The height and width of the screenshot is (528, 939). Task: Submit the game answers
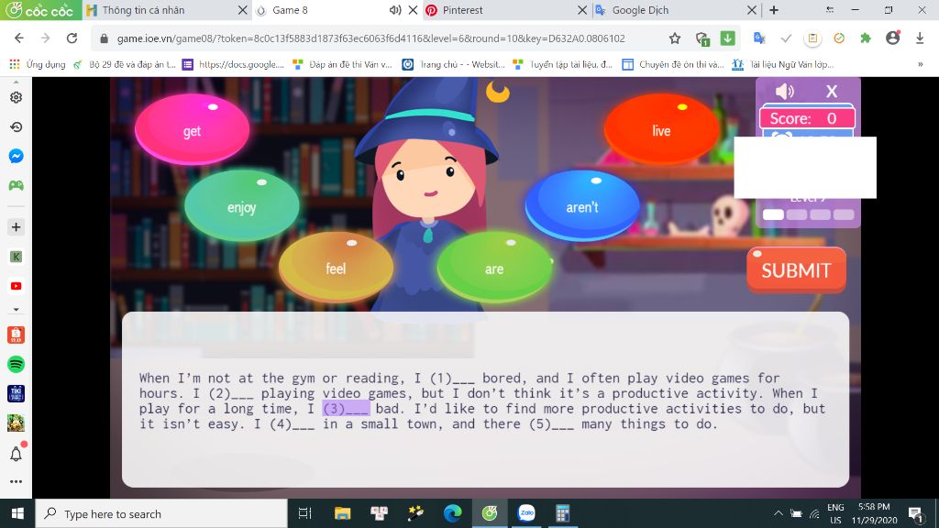click(796, 270)
